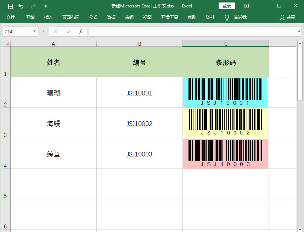This screenshot has height=232, width=304.
Task: Click the Enter checkmark in formula bar
Action: pyautogui.click(x=68, y=31)
